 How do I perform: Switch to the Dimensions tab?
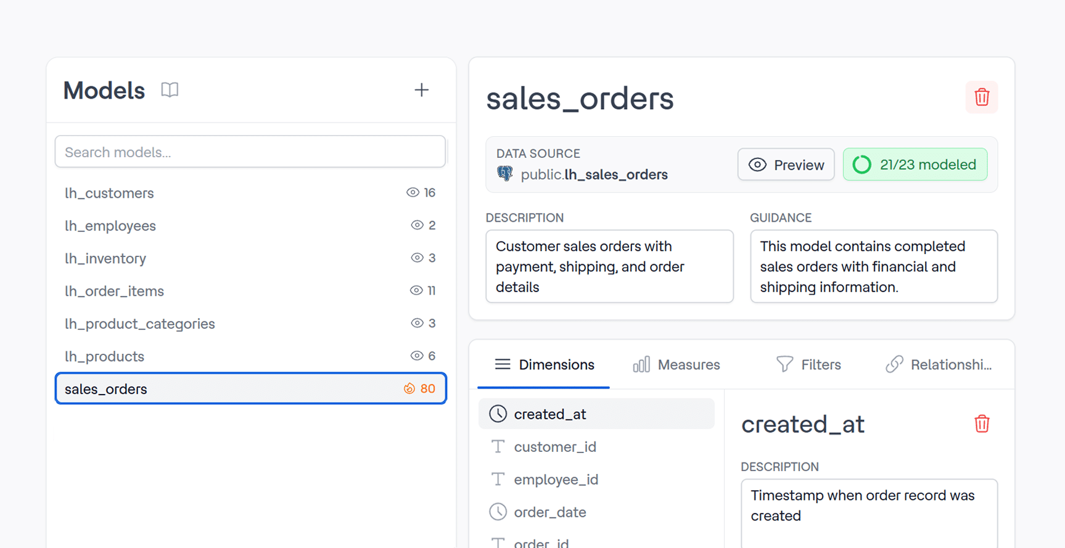point(544,365)
